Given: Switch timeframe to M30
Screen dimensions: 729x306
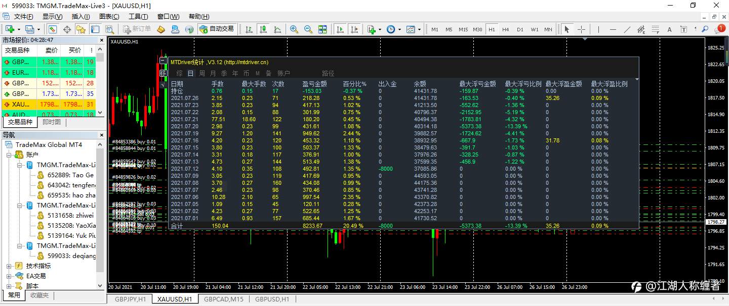Looking at the screenshot, I should pos(477,29).
